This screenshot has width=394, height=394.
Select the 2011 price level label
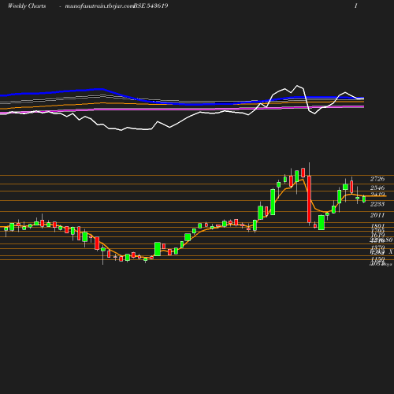pyautogui.click(x=377, y=215)
